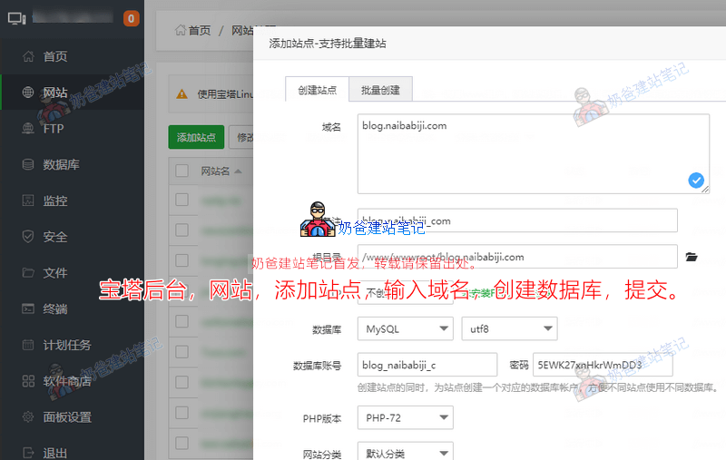Check the third site row checkbox
Screen dimensions: 726x460
[x=182, y=260]
